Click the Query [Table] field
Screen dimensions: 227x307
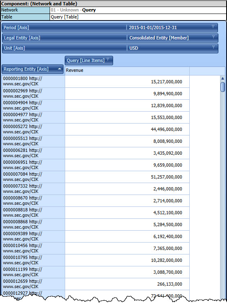tap(138, 17)
